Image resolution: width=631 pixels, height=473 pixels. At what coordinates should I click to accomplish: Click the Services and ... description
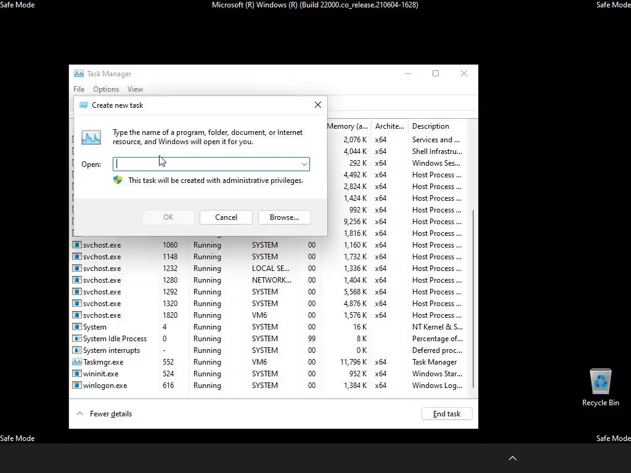click(436, 140)
